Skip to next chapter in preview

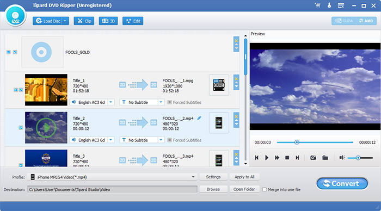(297, 158)
